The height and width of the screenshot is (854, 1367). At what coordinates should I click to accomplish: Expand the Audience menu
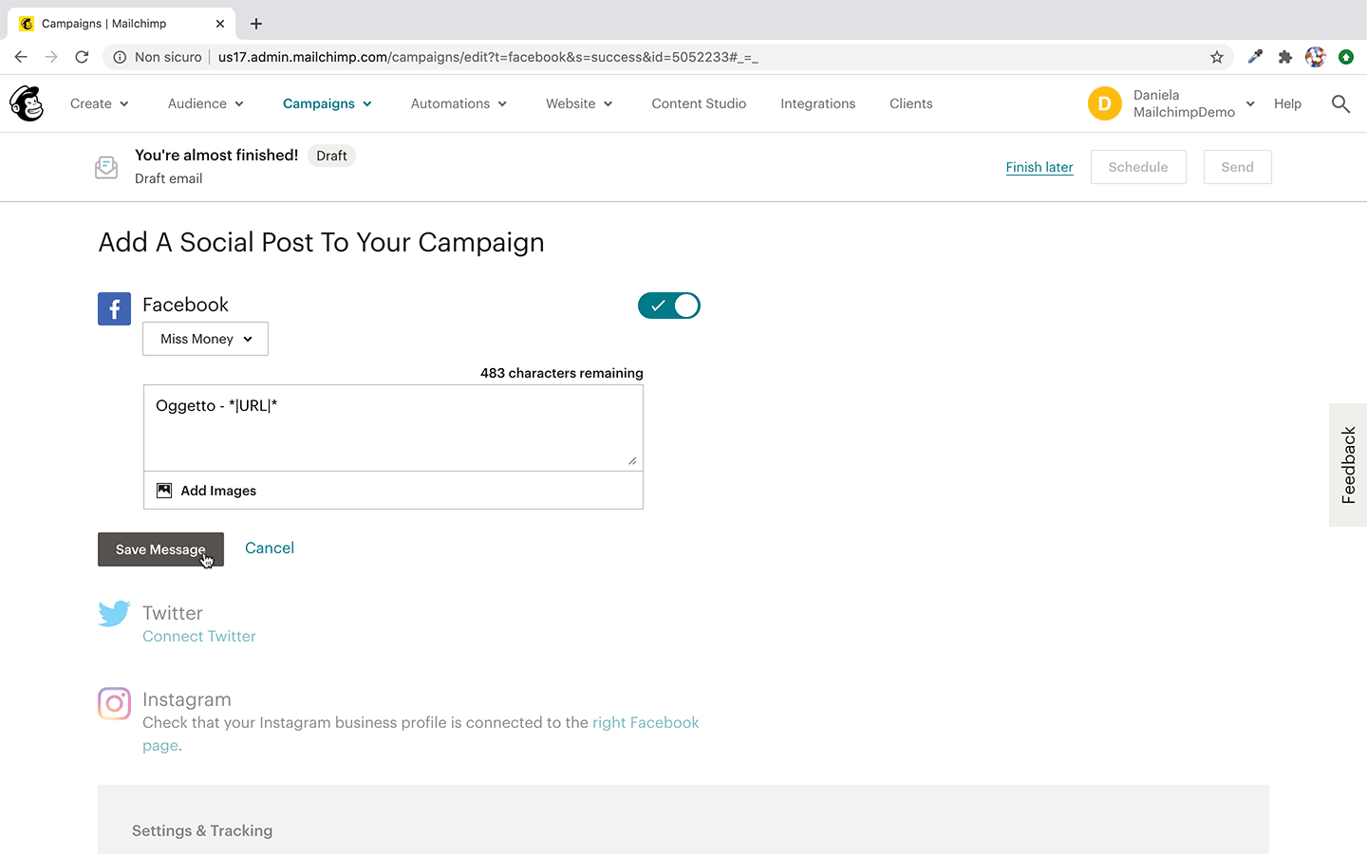click(x=206, y=103)
